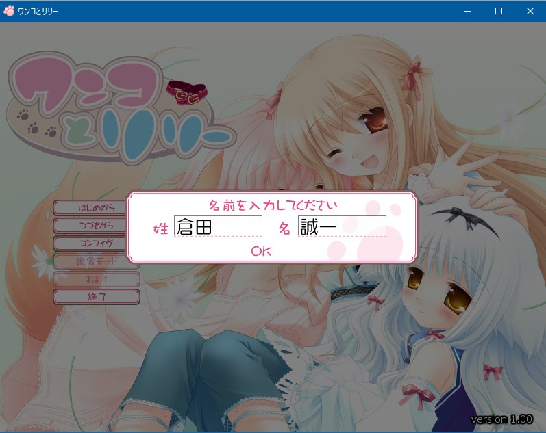Click the OK button in name dialog
The height and width of the screenshot is (433, 546).
[261, 251]
